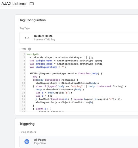This screenshot has height=148, width=138.
Task: Click the var xhrRequestBody code line
Action: click(48, 67)
